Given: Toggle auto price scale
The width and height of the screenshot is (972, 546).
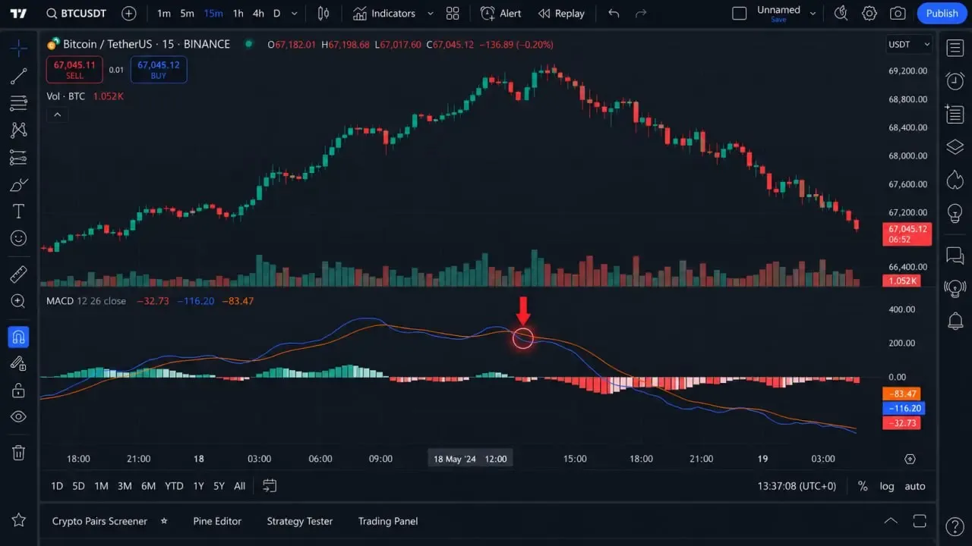Looking at the screenshot, I should coord(915,486).
